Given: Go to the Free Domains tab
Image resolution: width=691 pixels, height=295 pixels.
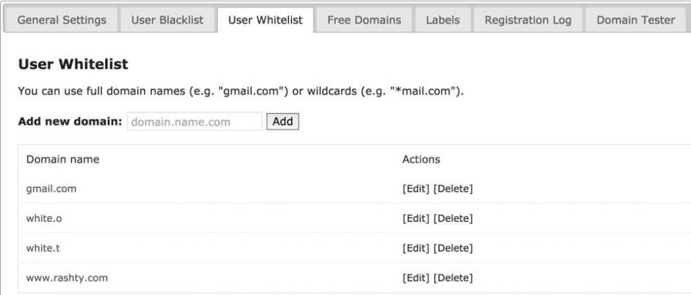Looking at the screenshot, I should (364, 20).
